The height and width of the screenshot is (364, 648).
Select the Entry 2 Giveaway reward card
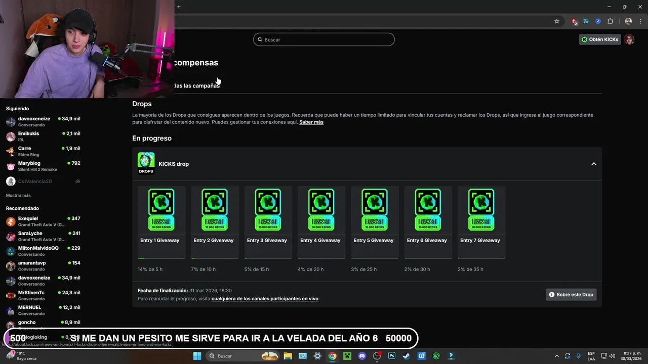pos(215,222)
